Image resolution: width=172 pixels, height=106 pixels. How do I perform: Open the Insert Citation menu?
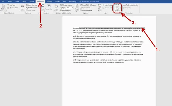pos(57,8)
